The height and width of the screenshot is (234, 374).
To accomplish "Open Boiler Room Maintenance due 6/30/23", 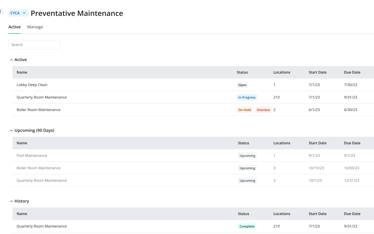I will point(38,110).
